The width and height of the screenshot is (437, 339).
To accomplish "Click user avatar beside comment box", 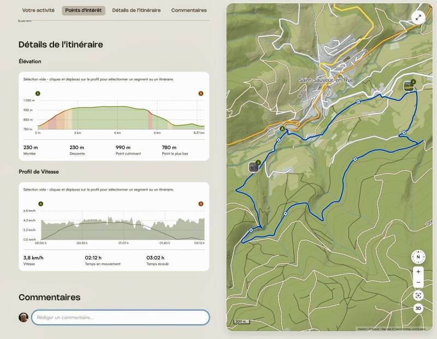I will 23,317.
